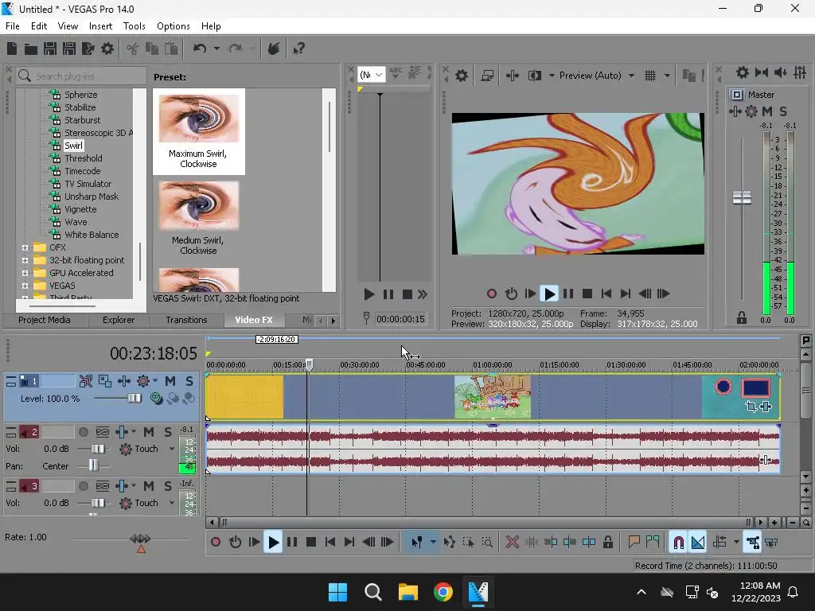Select the Vignette plug-in in the list

click(x=80, y=209)
